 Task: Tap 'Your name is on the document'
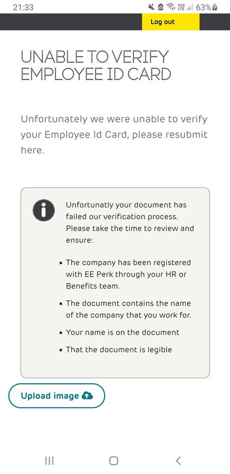click(123, 333)
